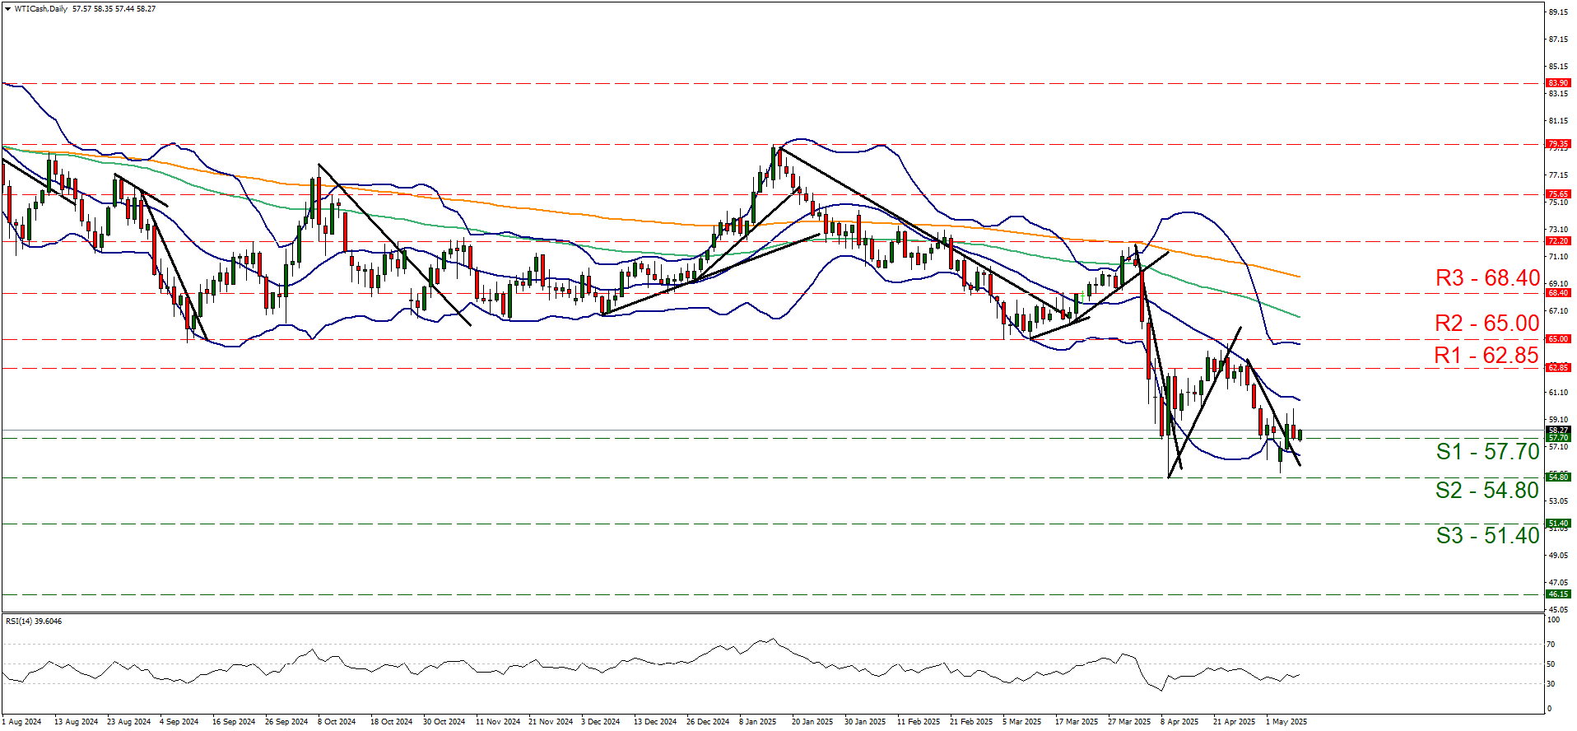This screenshot has width=1577, height=731.
Task: Click the WTICash,Daily symbol title
Action: (41, 9)
